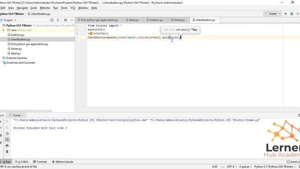Switch to buttons.py editor tab

point(156,20)
